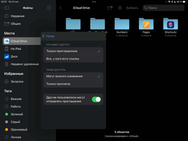Choose 'Все, у кого есть ссылка' option

coord(73,59)
